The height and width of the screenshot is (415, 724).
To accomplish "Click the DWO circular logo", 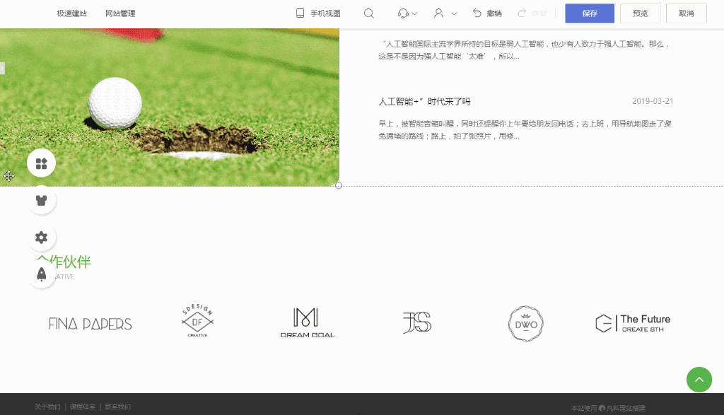I will coord(526,324).
